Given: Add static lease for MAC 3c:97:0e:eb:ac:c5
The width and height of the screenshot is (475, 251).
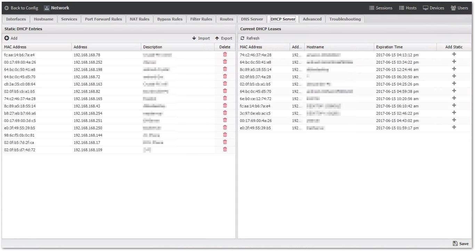Looking at the screenshot, I should pos(454,113).
